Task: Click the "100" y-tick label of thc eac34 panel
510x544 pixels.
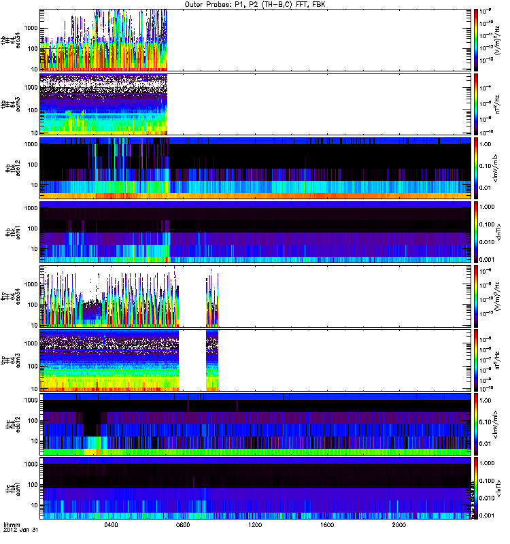Action: [x=32, y=305]
